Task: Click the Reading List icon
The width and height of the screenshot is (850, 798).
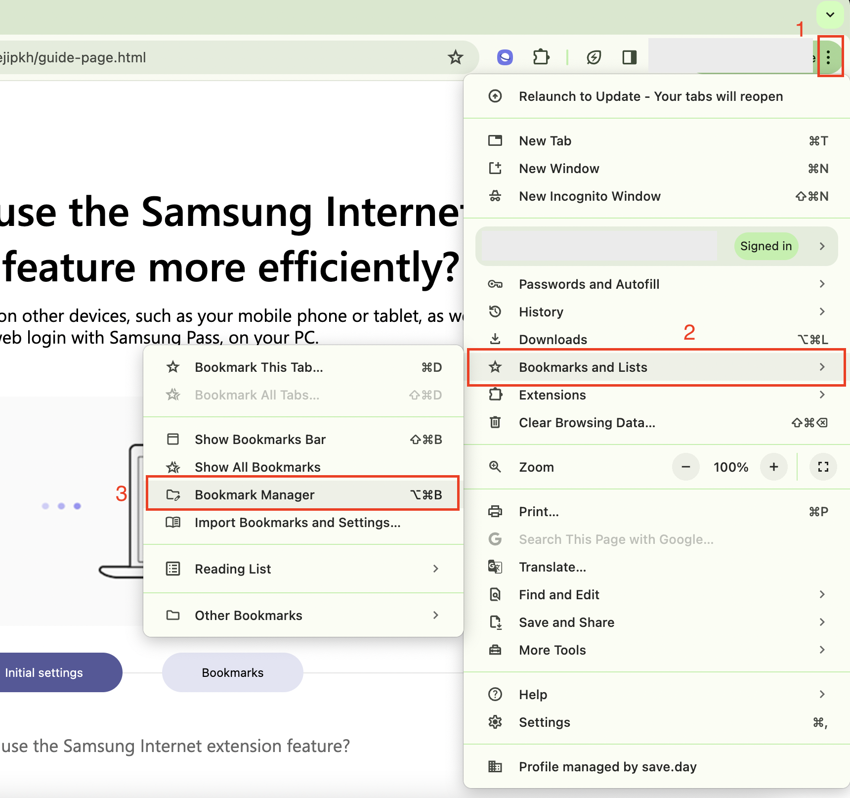Action: (x=173, y=569)
